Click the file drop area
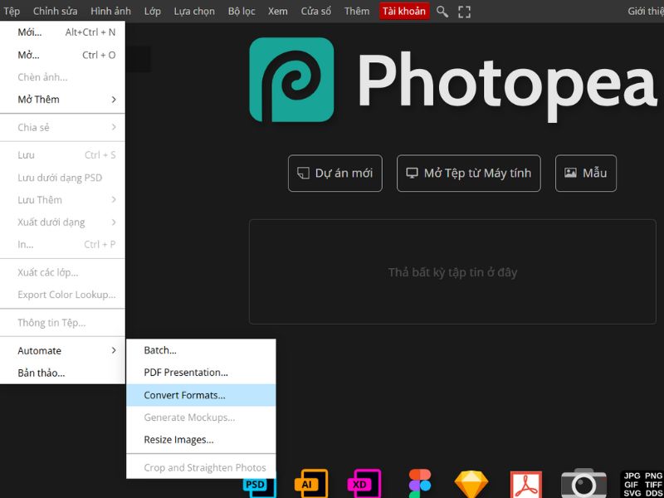This screenshot has height=498, width=664. (x=452, y=272)
